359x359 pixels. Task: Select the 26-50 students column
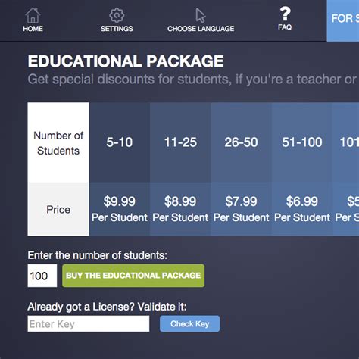click(x=241, y=142)
